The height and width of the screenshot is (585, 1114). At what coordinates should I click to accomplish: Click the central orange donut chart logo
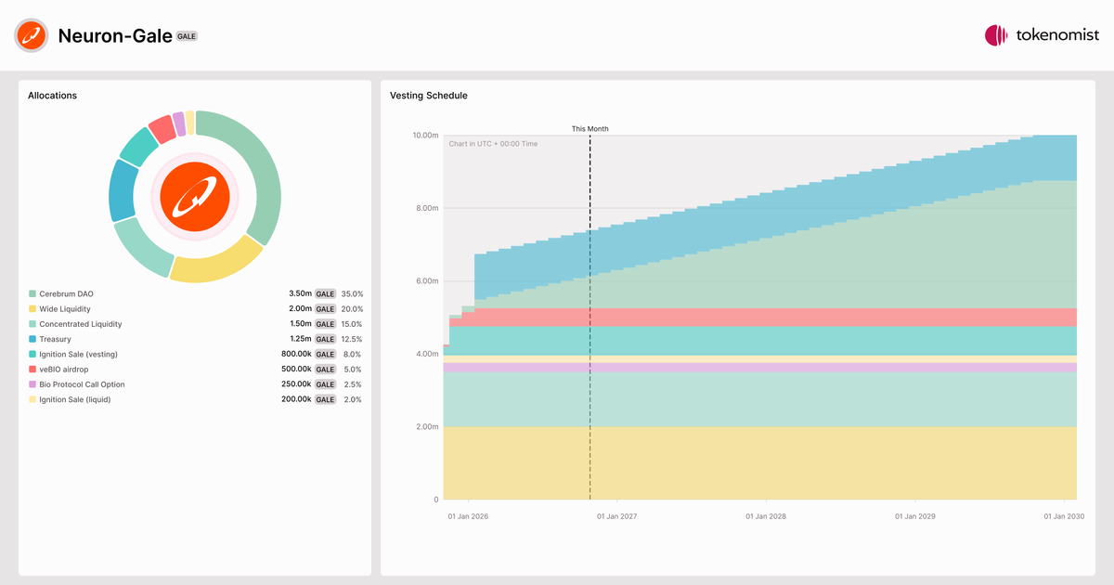point(195,196)
